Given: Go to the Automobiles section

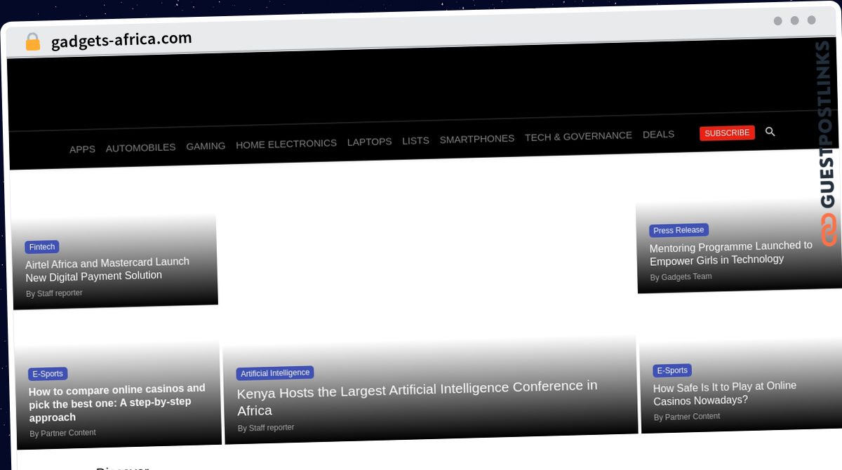Looking at the screenshot, I should tap(140, 147).
